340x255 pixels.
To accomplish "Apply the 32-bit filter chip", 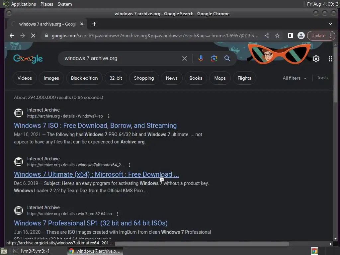I will coord(116,78).
